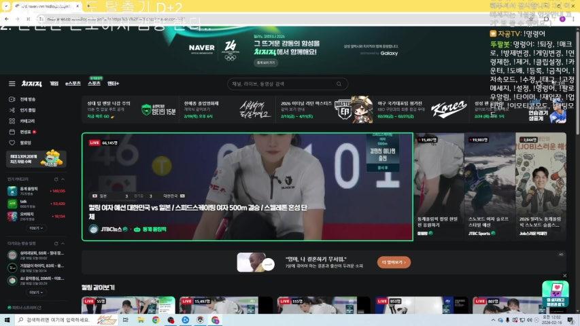Open the 올림픽 엄티의 15분 banner

(x=131, y=109)
